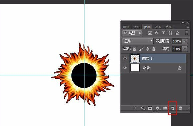Add layer mask icon
The height and width of the screenshot is (126, 193).
150,108
